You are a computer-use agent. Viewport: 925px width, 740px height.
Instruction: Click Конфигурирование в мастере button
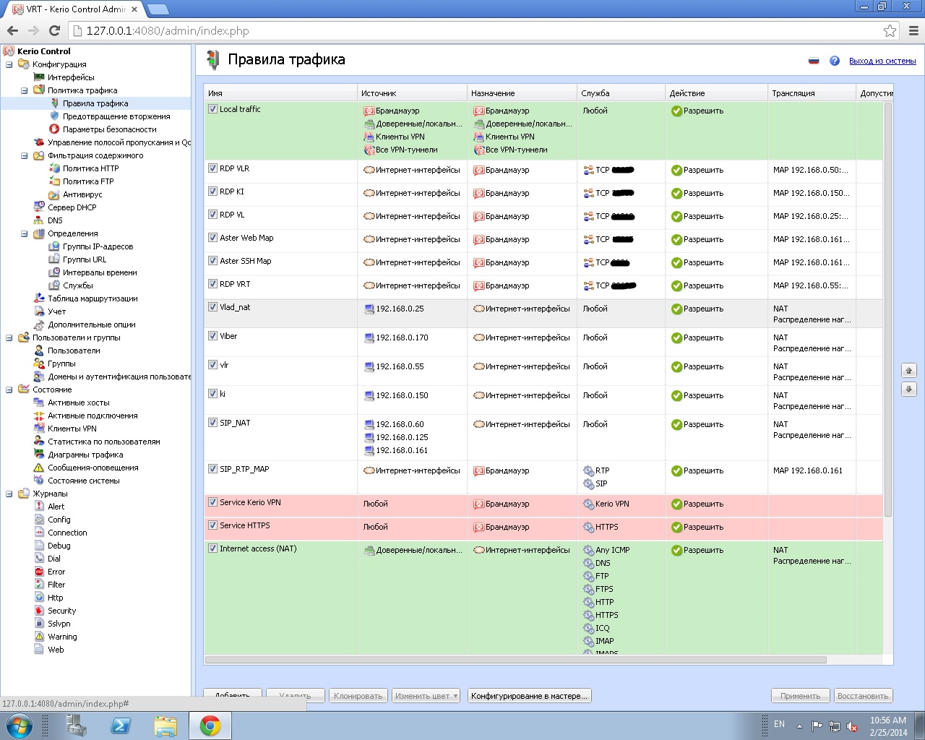(530, 696)
